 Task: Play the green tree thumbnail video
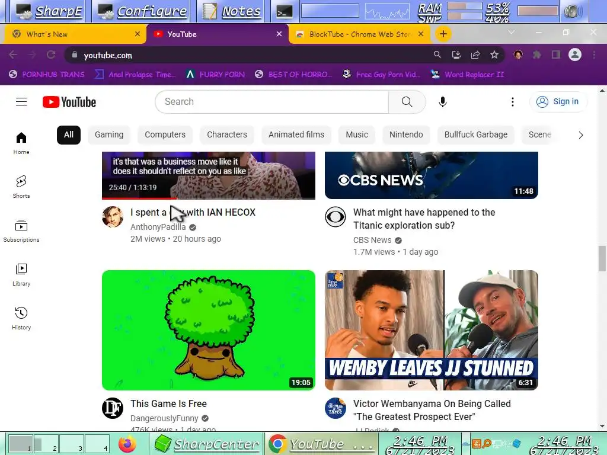[x=209, y=330]
